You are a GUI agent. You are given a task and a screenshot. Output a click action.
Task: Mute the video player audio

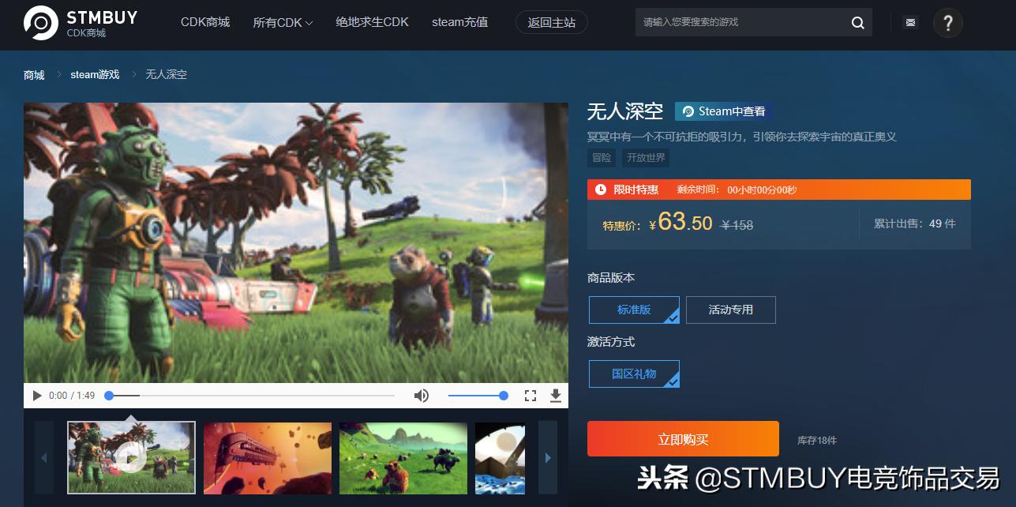[x=422, y=395]
